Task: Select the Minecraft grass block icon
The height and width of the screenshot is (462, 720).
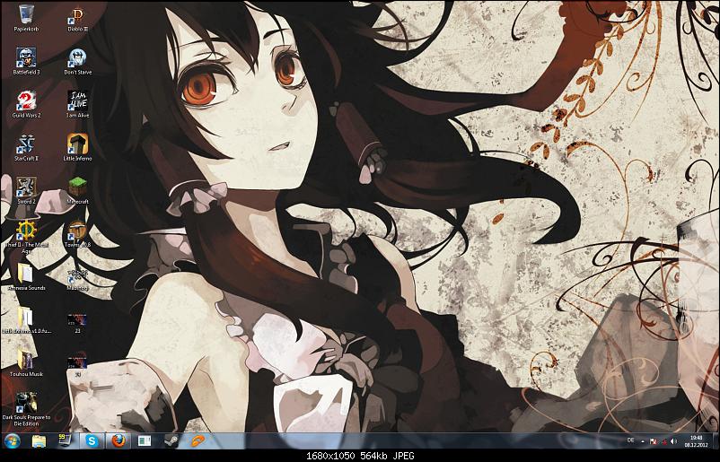Action: [77, 190]
